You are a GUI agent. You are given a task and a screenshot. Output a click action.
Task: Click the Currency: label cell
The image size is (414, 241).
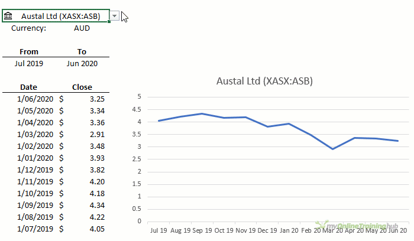pos(28,28)
